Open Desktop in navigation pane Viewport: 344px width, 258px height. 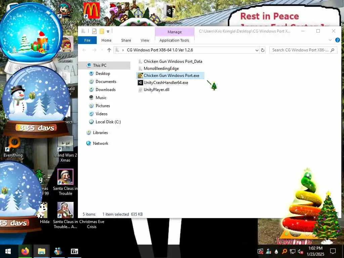point(103,74)
